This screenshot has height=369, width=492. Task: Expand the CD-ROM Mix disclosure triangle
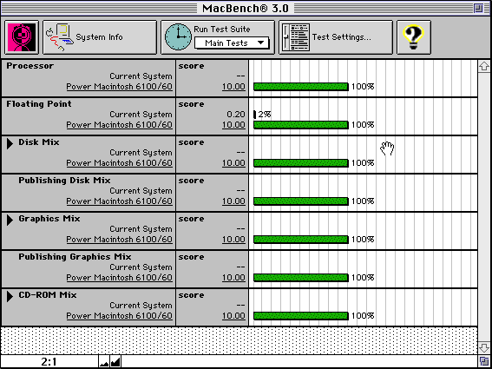point(10,296)
